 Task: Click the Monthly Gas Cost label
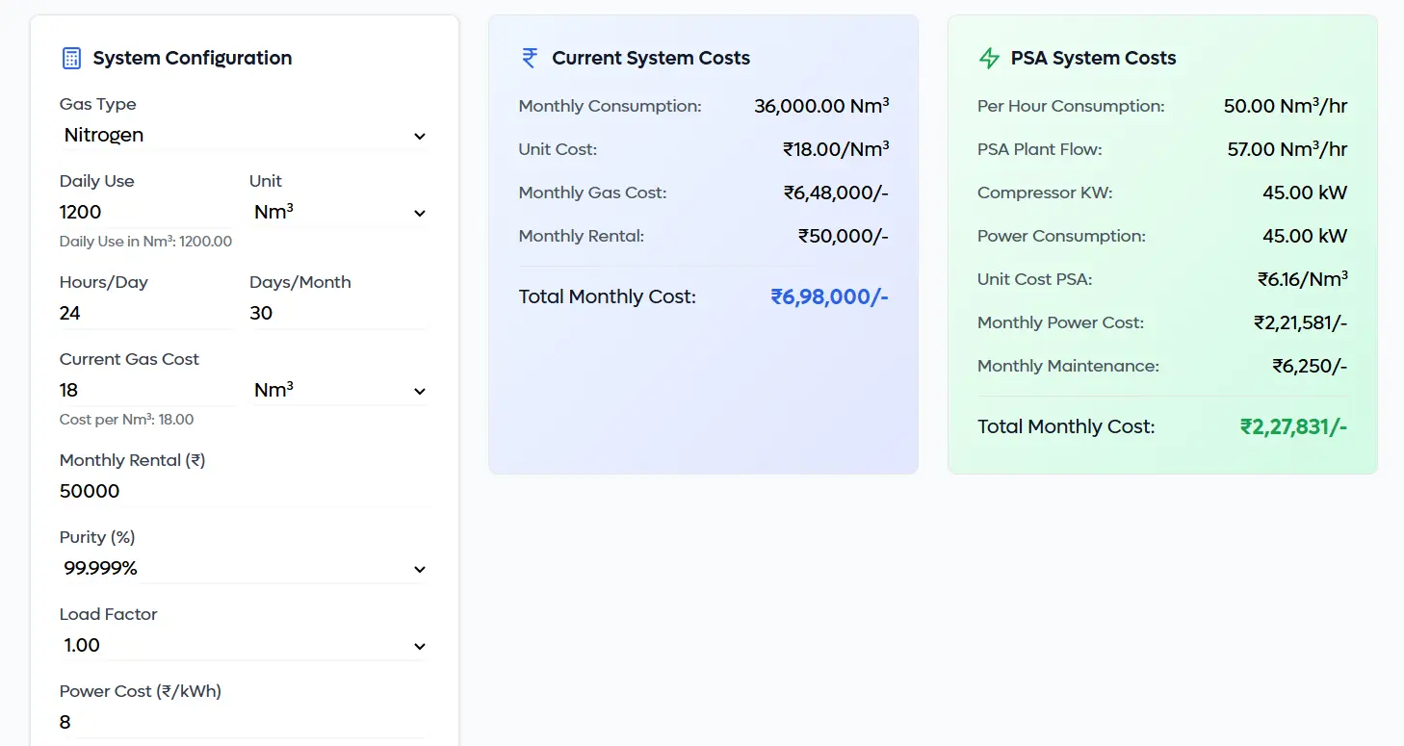[592, 193]
